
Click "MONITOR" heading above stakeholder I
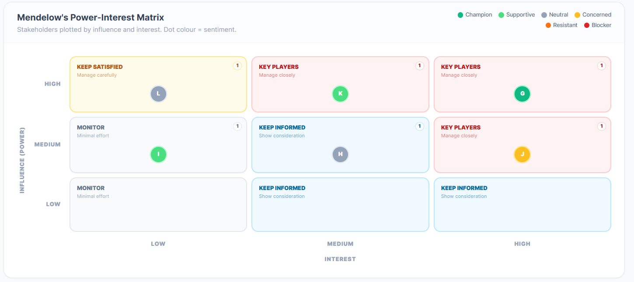[x=91, y=128]
